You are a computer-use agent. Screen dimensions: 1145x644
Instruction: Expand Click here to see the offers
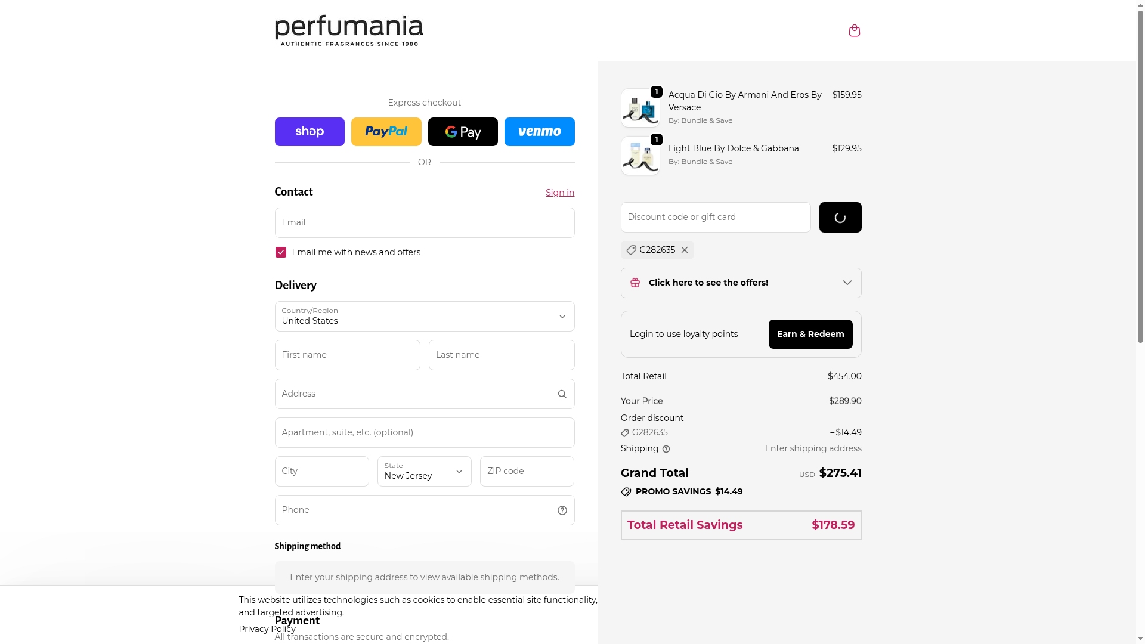point(741,283)
